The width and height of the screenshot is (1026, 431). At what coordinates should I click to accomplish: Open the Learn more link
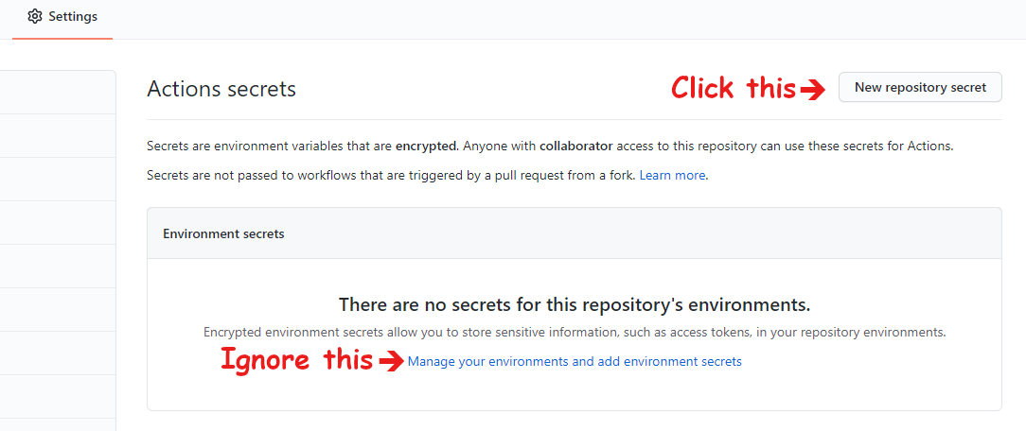coord(672,175)
